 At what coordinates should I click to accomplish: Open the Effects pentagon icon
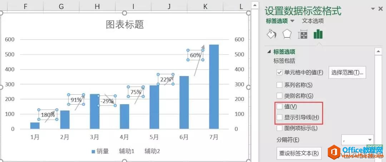coord(287,34)
